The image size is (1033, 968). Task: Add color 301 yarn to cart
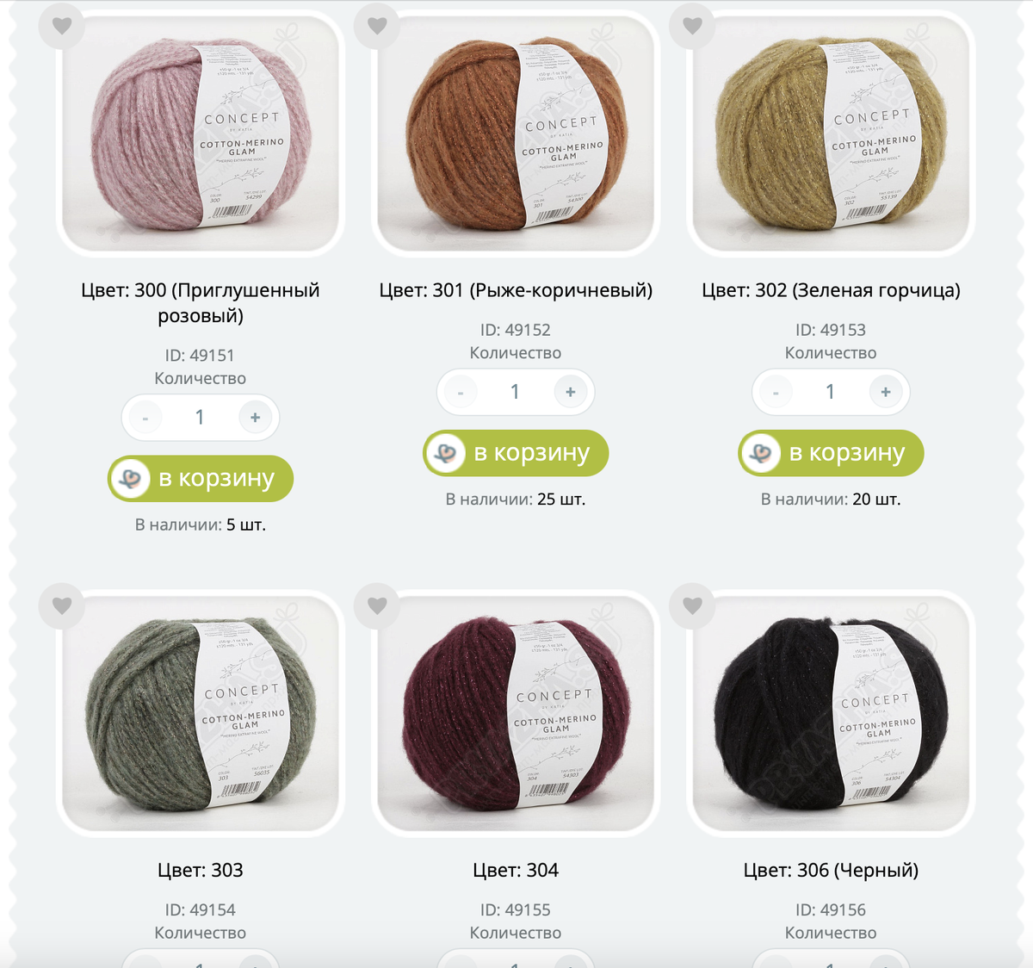(x=516, y=452)
